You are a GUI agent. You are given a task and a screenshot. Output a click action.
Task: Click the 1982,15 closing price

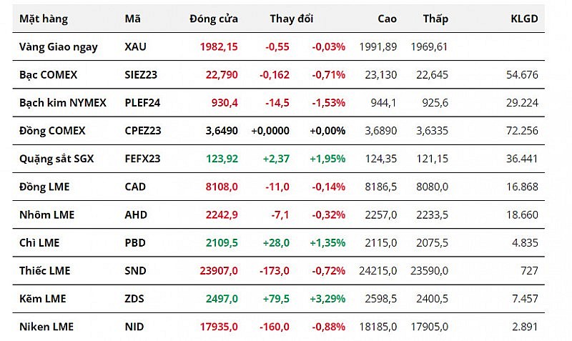click(219, 46)
